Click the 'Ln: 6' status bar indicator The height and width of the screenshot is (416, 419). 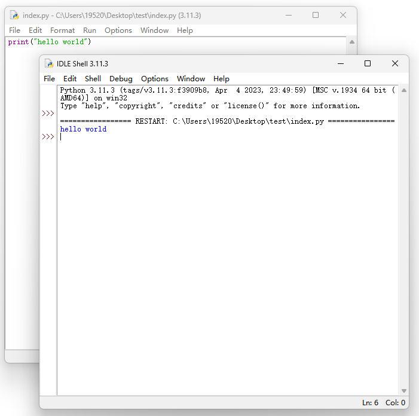coord(370,402)
